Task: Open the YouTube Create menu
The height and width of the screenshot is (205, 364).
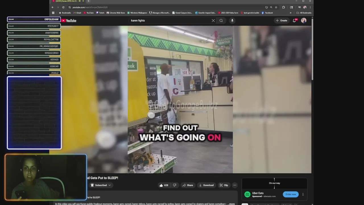Action: tap(282, 20)
